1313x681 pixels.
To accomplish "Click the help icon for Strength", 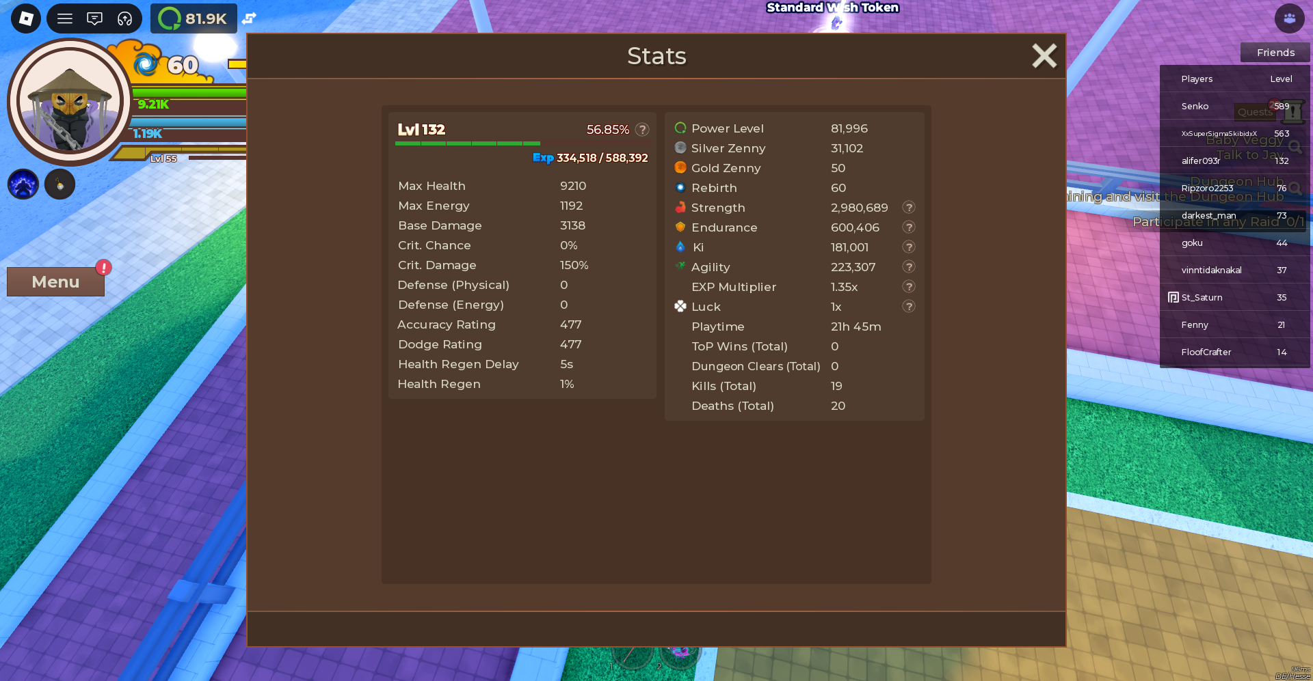I will point(909,207).
